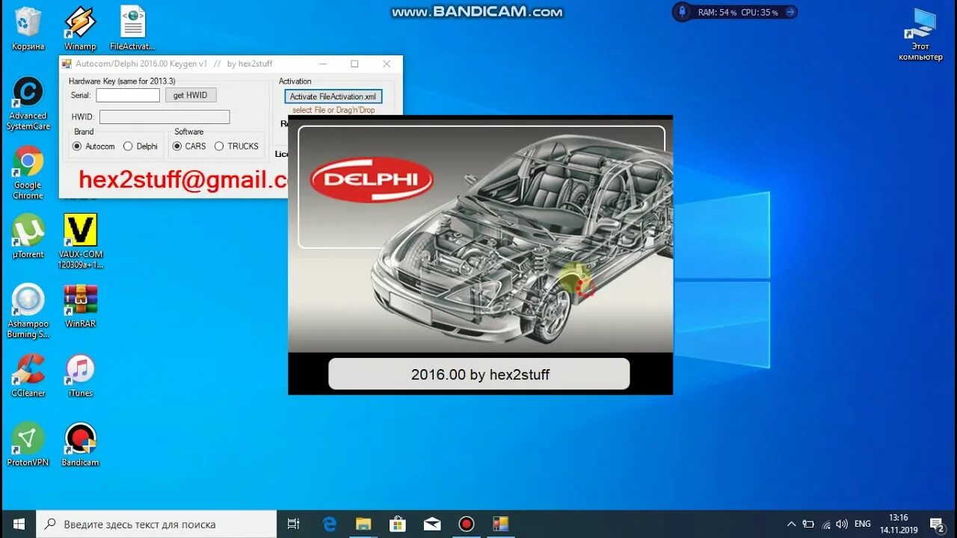Screen dimensions: 957x538
Task: Switch to Bandicam recorder on the taskbar
Action: [x=467, y=524]
